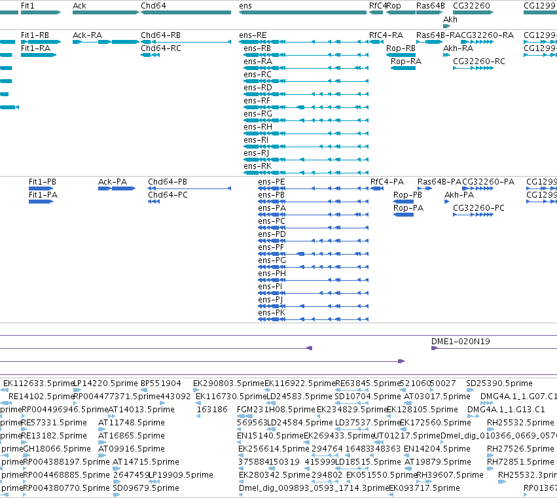Select the Chd64 gene feature
The height and width of the screenshot is (498, 557).
tap(186, 12)
